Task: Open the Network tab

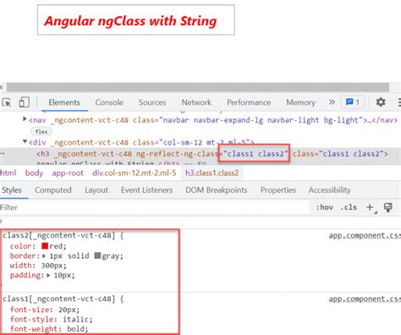Action: 196,102
